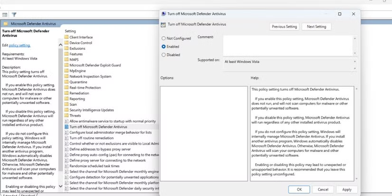Click inside the Comment text box
Screen dimensions: 392x196
(288, 45)
